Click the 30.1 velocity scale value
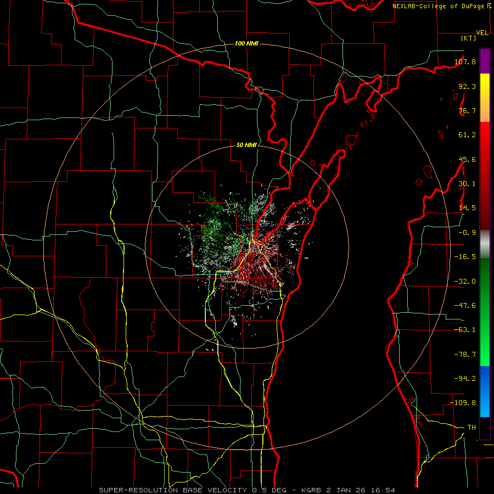 point(467,184)
